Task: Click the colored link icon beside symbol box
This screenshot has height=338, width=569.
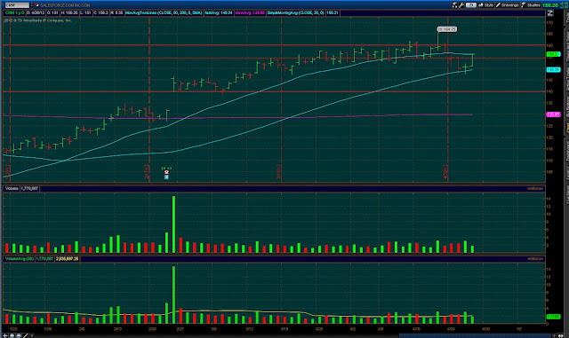Action: click(x=37, y=5)
